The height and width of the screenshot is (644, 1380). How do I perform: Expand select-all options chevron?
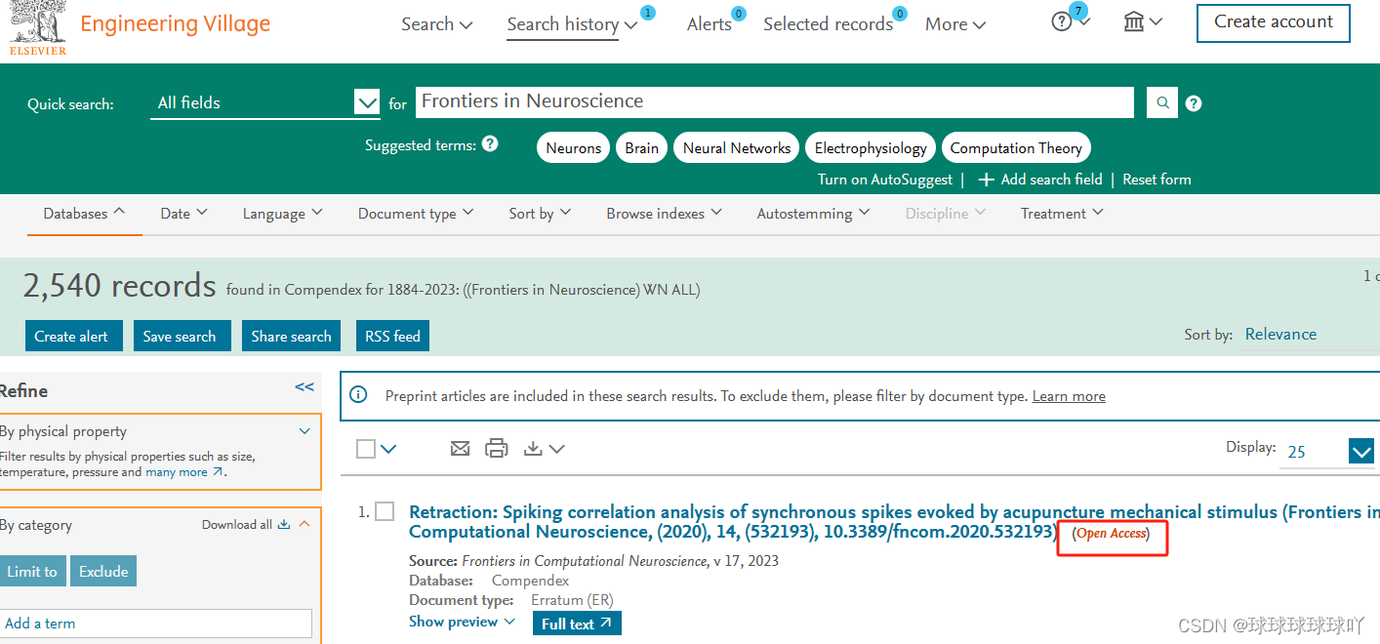tap(389, 449)
